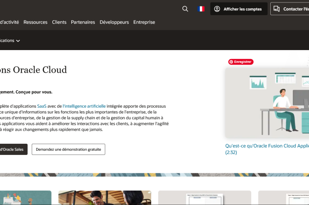Open the Partenaires menu item
Screen dimensions: 309x205
pos(83,22)
